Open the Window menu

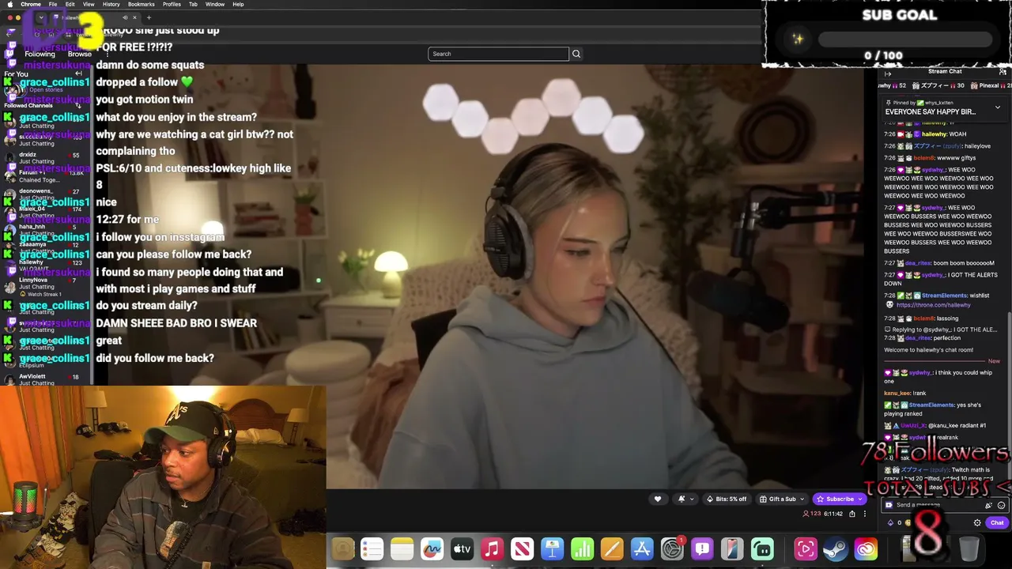[x=215, y=4]
